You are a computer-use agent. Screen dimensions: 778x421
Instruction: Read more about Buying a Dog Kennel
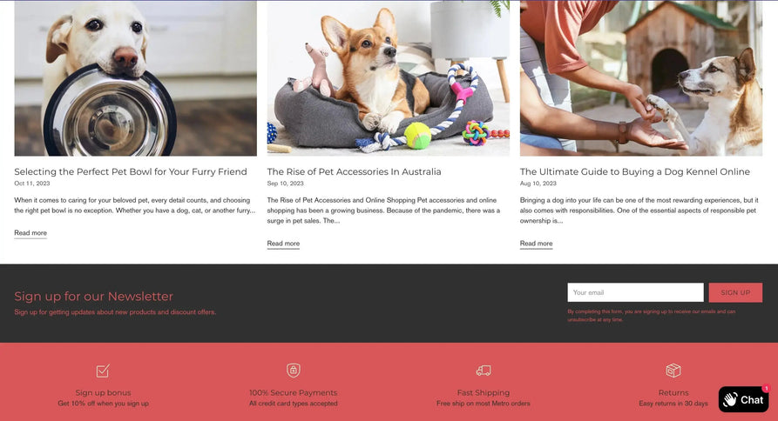point(536,244)
